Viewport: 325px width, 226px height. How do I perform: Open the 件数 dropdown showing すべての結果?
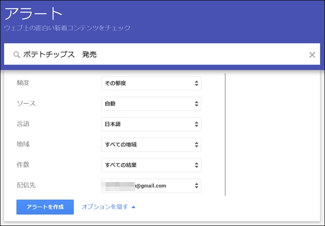pyautogui.click(x=151, y=165)
